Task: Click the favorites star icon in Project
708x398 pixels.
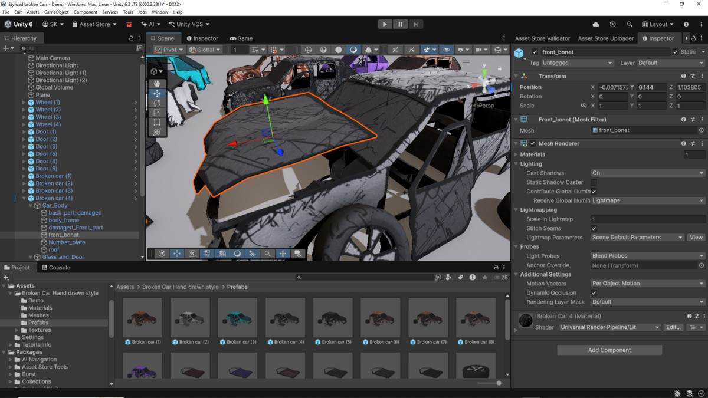Action: [x=485, y=277]
